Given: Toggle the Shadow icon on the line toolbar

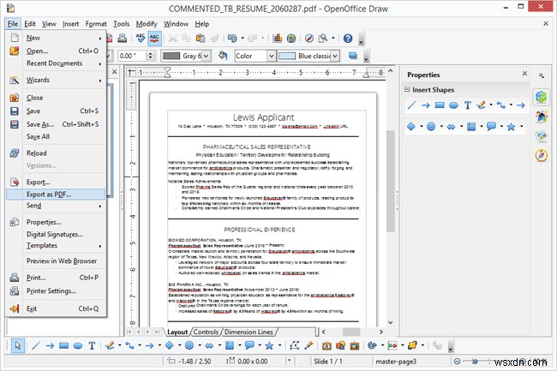Looking at the screenshot, I should [353, 56].
